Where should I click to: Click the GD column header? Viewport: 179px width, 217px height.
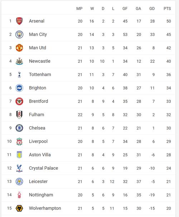click(152, 9)
